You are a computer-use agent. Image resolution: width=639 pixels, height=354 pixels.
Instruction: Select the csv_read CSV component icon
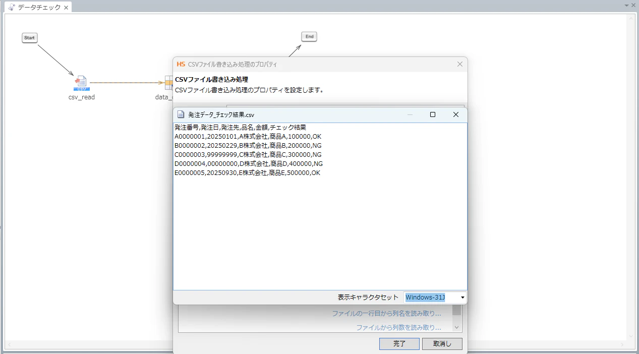coord(81,83)
